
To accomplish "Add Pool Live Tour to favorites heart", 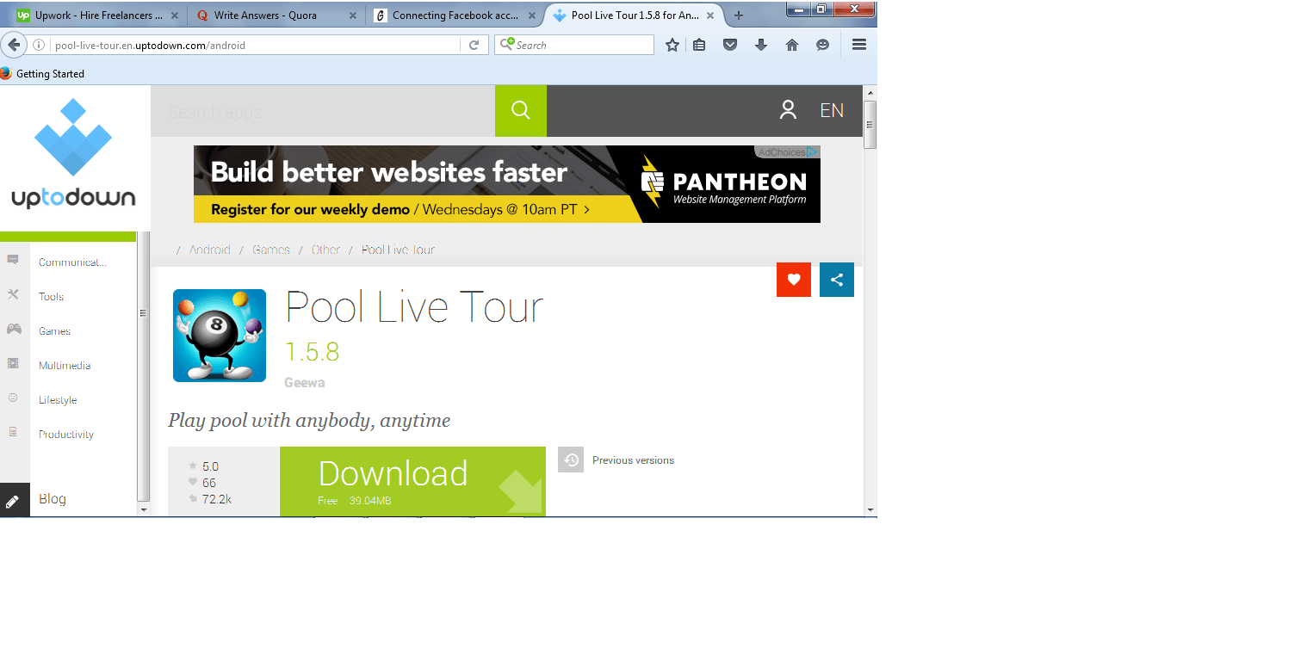I will pyautogui.click(x=794, y=280).
